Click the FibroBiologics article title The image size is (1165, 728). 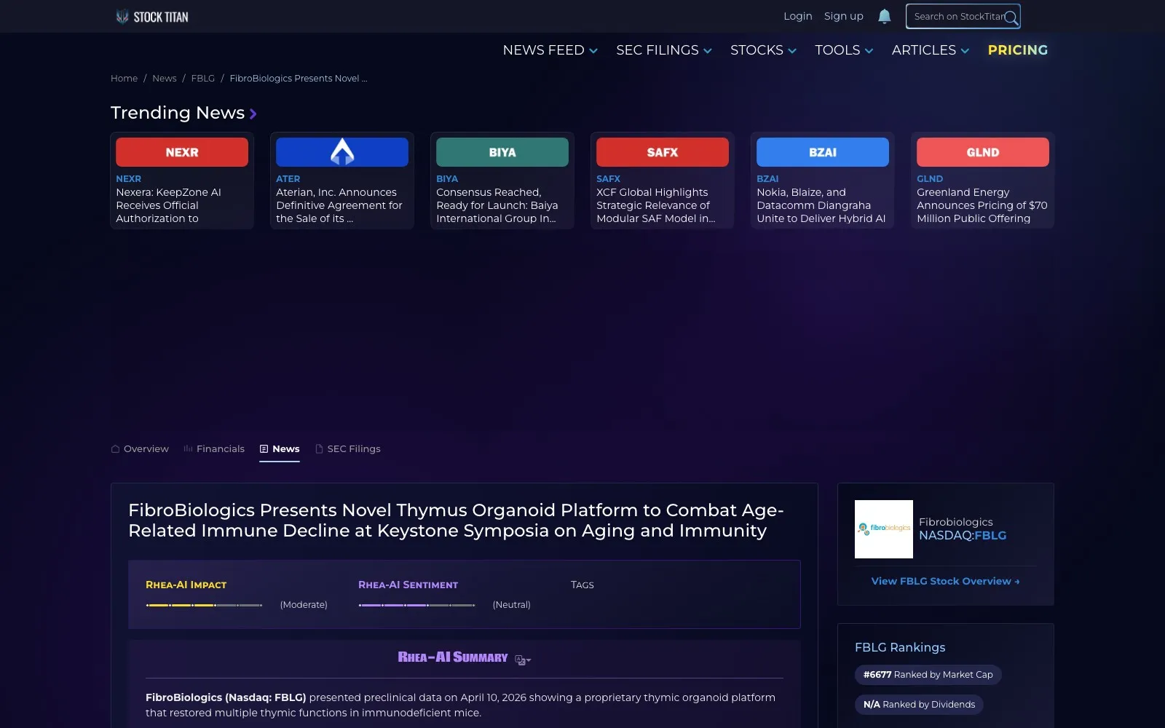click(x=456, y=521)
